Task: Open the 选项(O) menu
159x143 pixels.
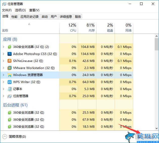Action: tap(20, 10)
